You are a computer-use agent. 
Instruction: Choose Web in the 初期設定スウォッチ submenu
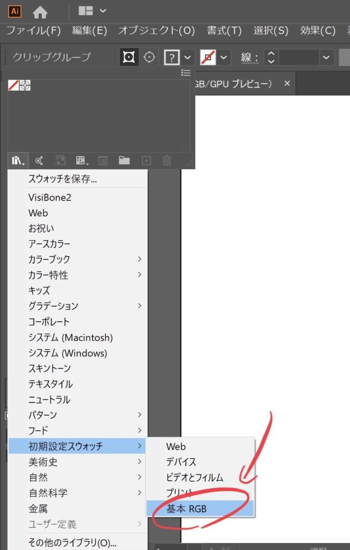point(200,446)
